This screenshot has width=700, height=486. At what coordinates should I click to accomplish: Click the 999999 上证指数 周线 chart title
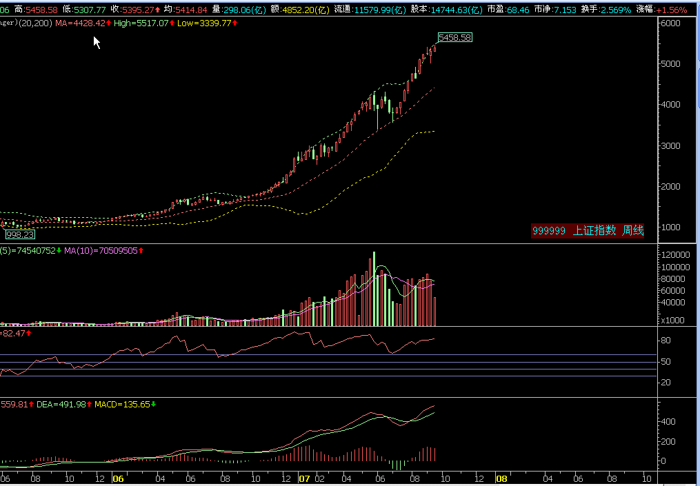(x=588, y=230)
